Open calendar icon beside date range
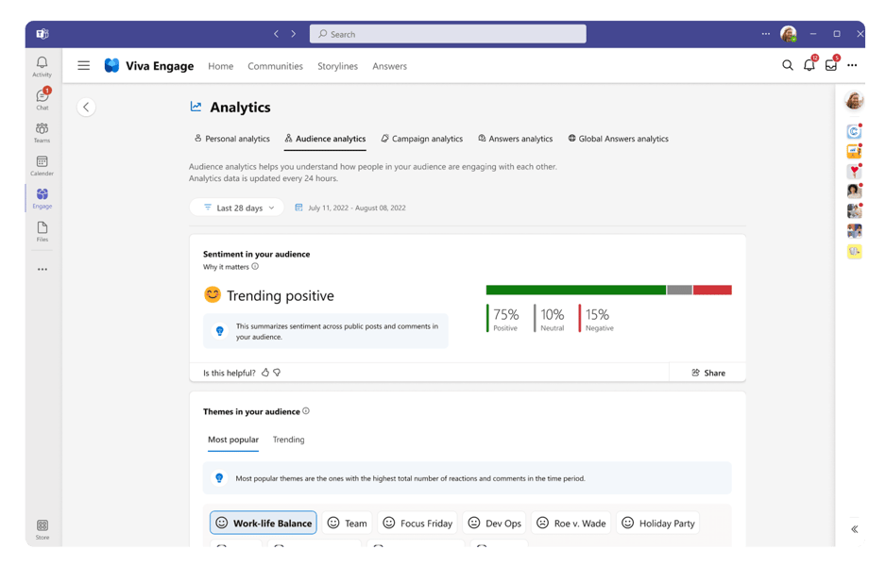Viewport: 886px width, 566px height. [x=298, y=208]
